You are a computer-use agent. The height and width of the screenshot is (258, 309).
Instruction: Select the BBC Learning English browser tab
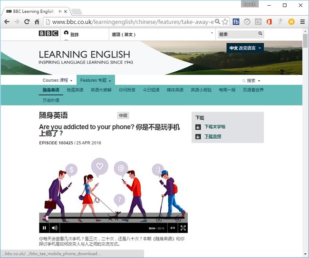point(33,11)
